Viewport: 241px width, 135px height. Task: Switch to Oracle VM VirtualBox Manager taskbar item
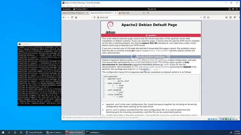pos(34,132)
